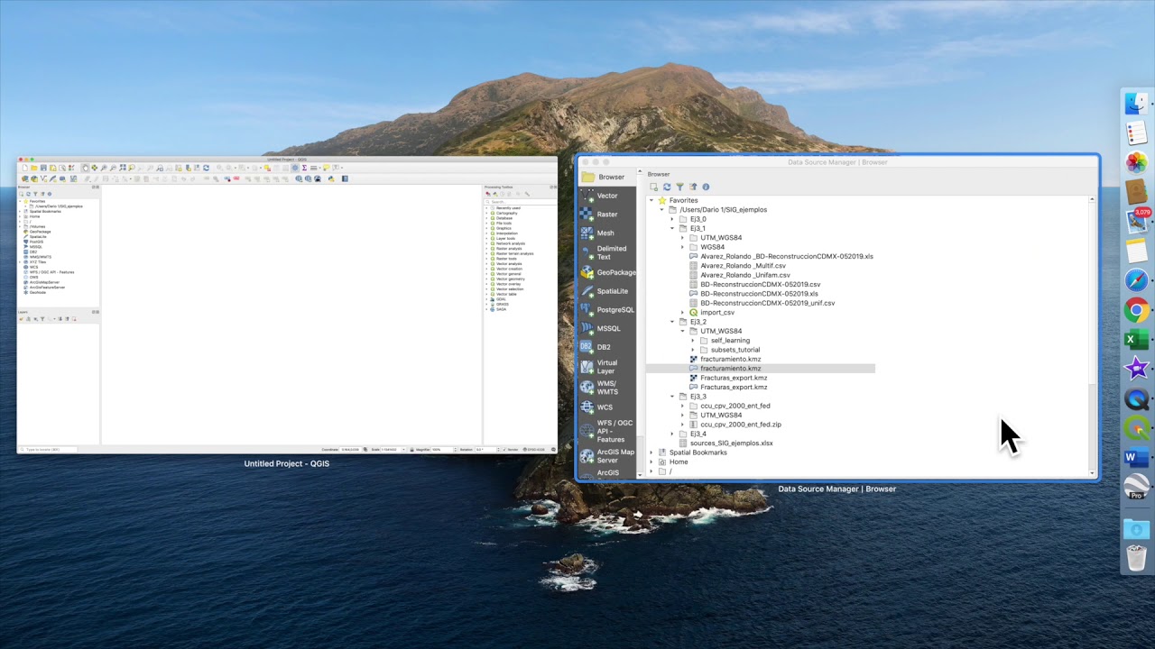
Task: Click the blue info properties widget icon
Action: pyautogui.click(x=706, y=187)
